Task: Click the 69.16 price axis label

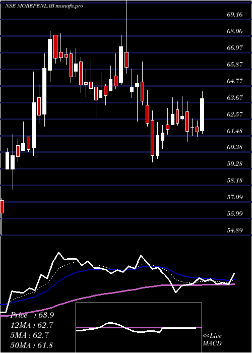Action: tap(235, 15)
